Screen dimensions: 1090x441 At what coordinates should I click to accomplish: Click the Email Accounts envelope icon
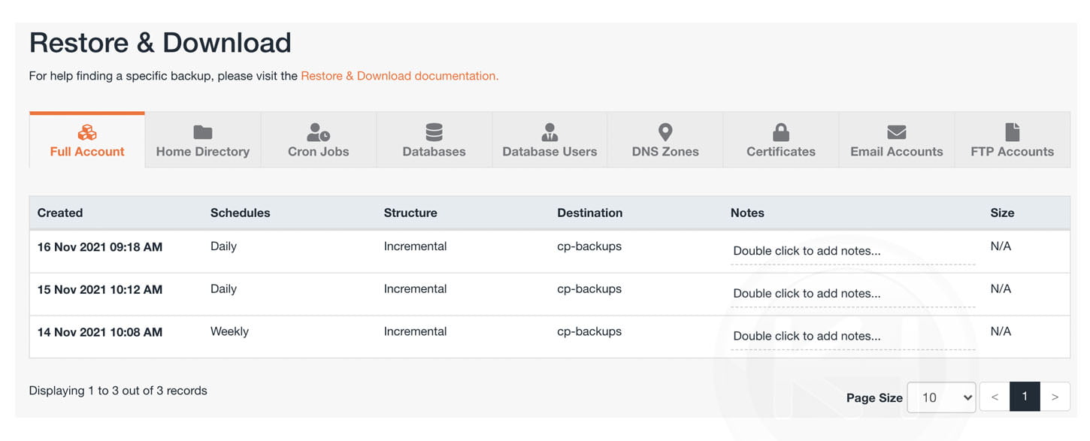[x=897, y=133]
